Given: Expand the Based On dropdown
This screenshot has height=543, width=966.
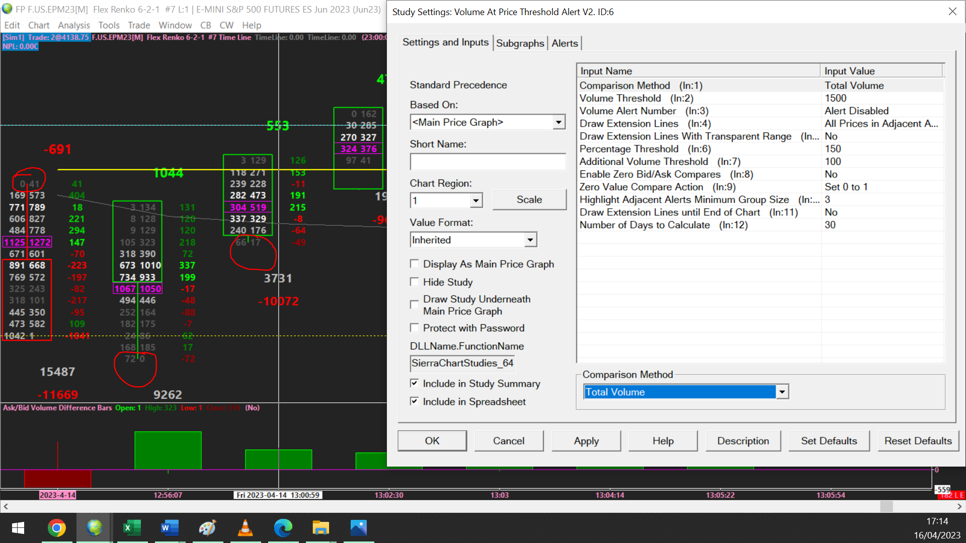Looking at the screenshot, I should 558,122.
